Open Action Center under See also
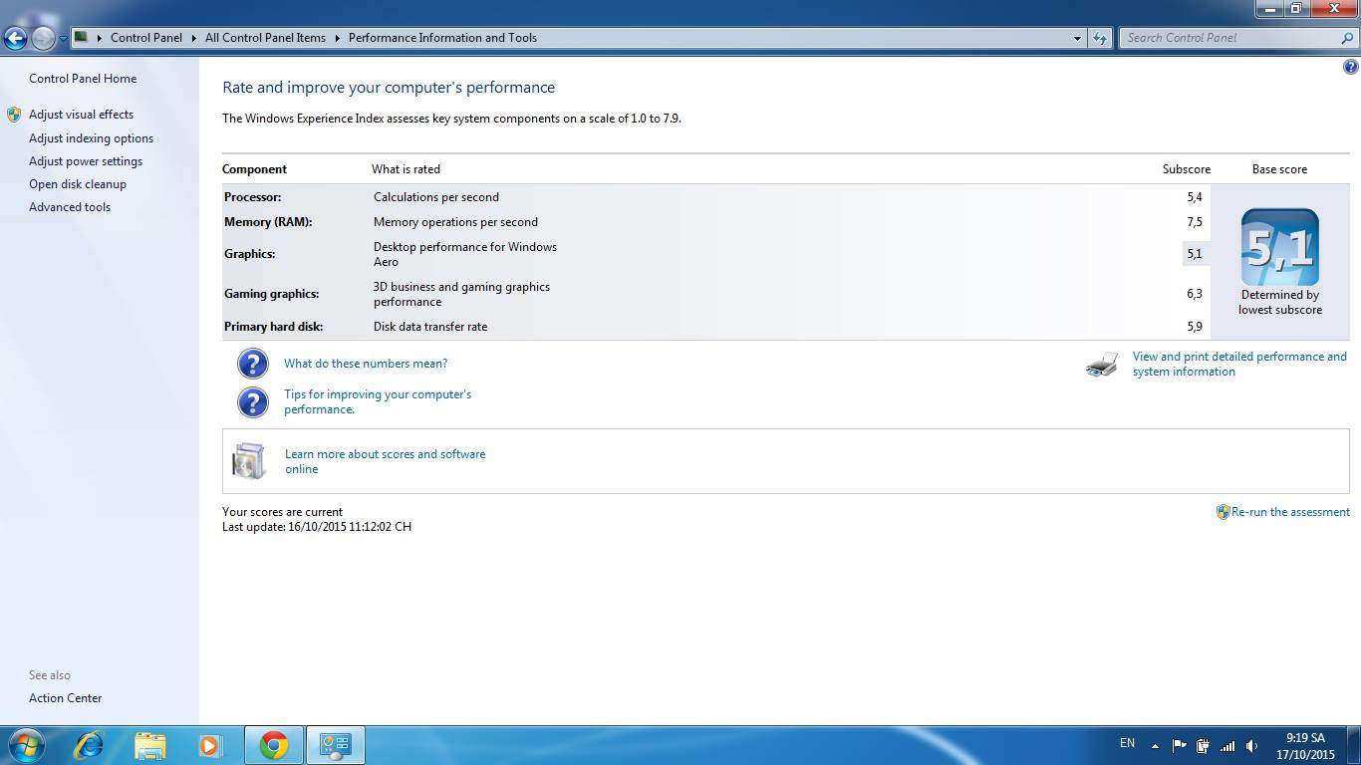Screen dimensions: 1361x765 point(65,698)
